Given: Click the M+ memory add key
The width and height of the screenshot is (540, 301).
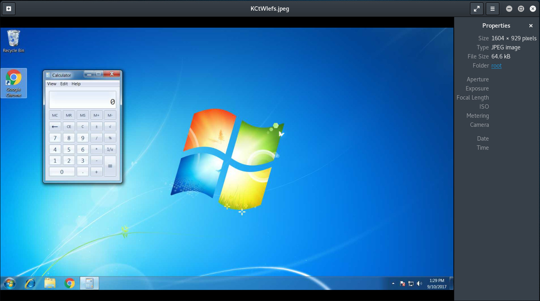Looking at the screenshot, I should [x=96, y=115].
